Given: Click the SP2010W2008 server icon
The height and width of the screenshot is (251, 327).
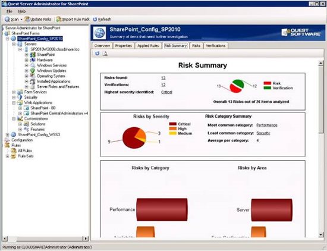Looking at the screenshot, I should (26, 49).
